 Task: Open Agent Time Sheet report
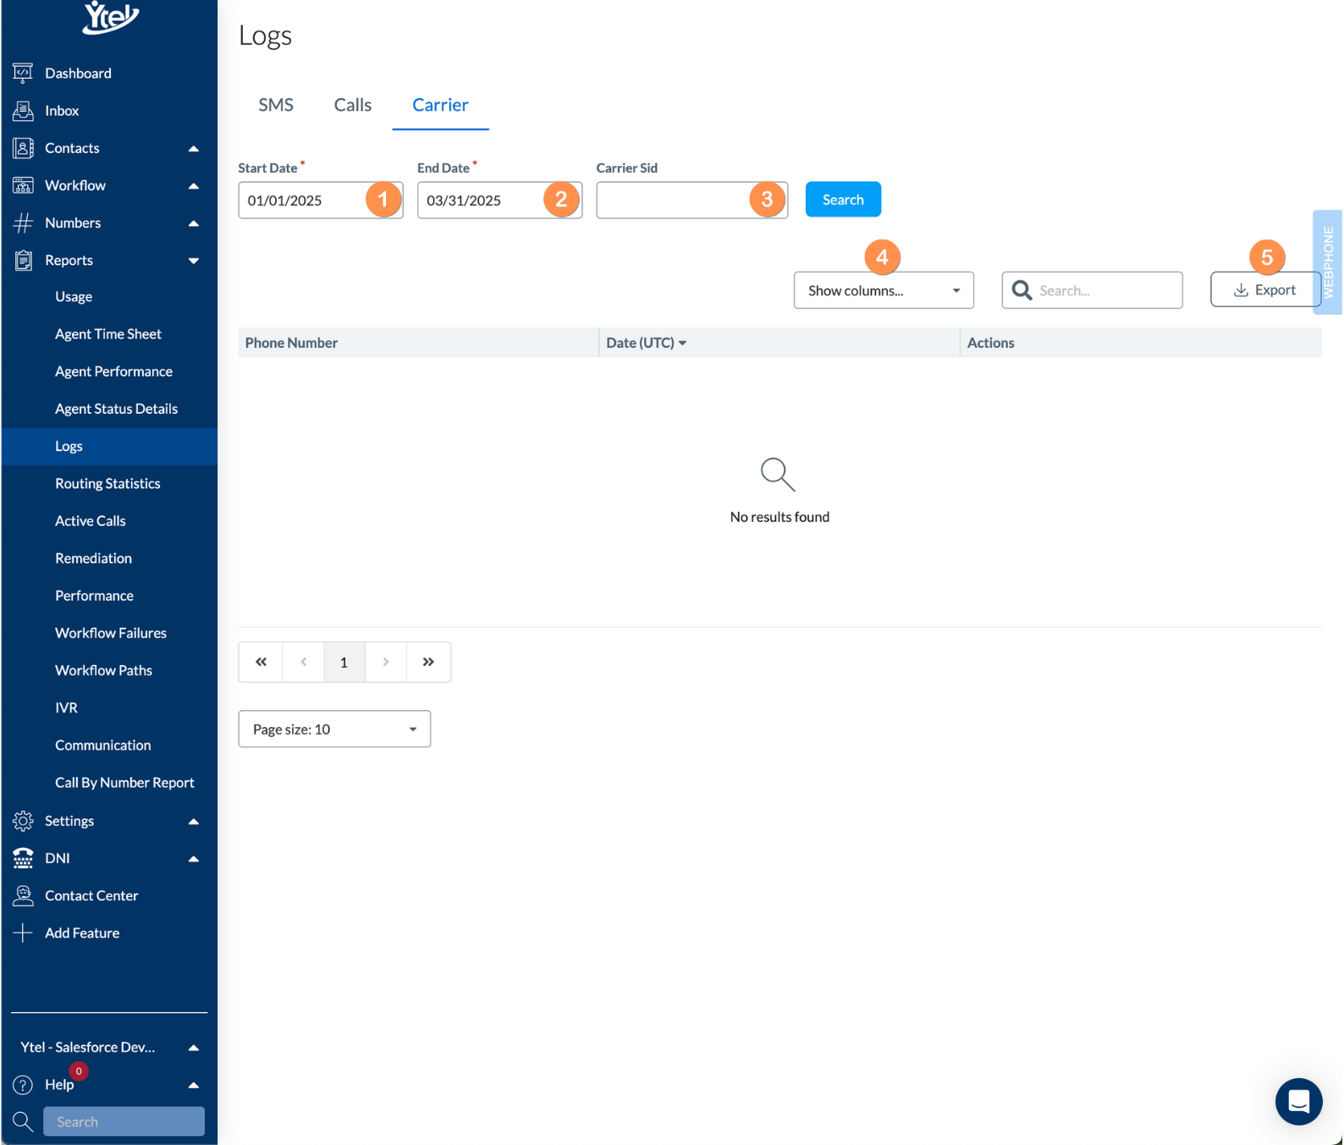point(108,334)
